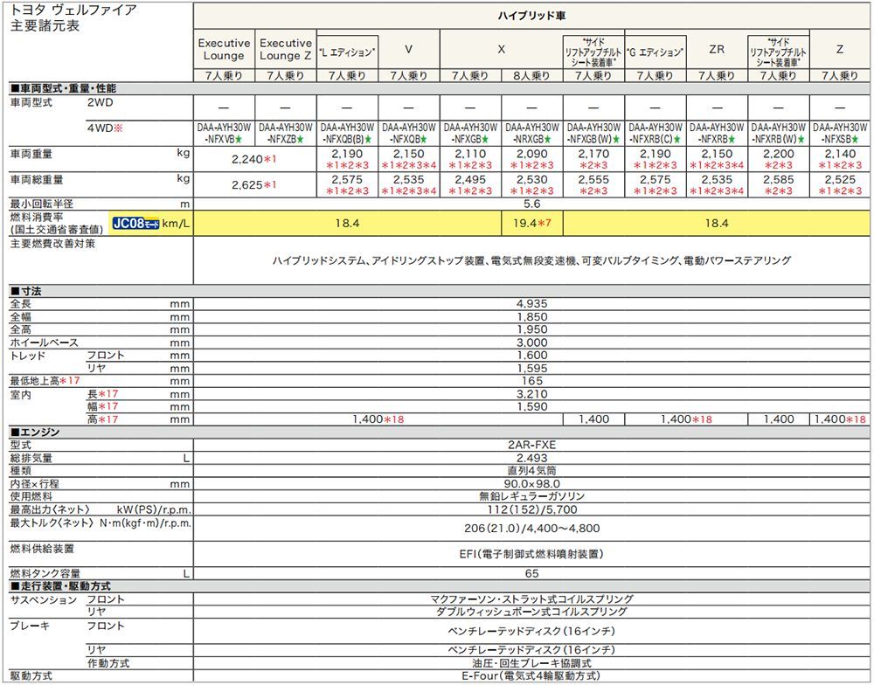Click model code DAA-AYH30W-NFXSB
Viewport: 874px width, 685px height.
point(840,133)
